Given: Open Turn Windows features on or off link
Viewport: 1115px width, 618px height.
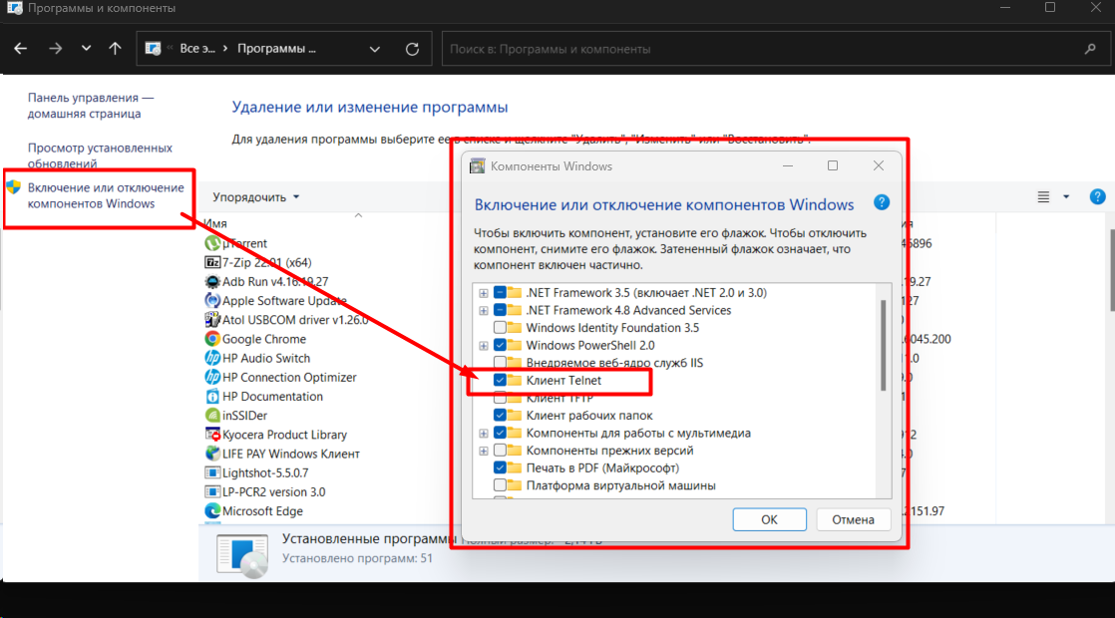Looking at the screenshot, I should coord(106,195).
